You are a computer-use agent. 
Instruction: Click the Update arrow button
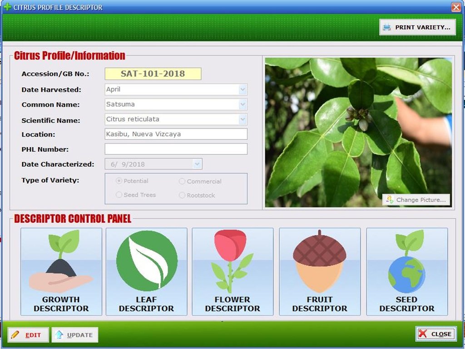[x=74, y=335]
